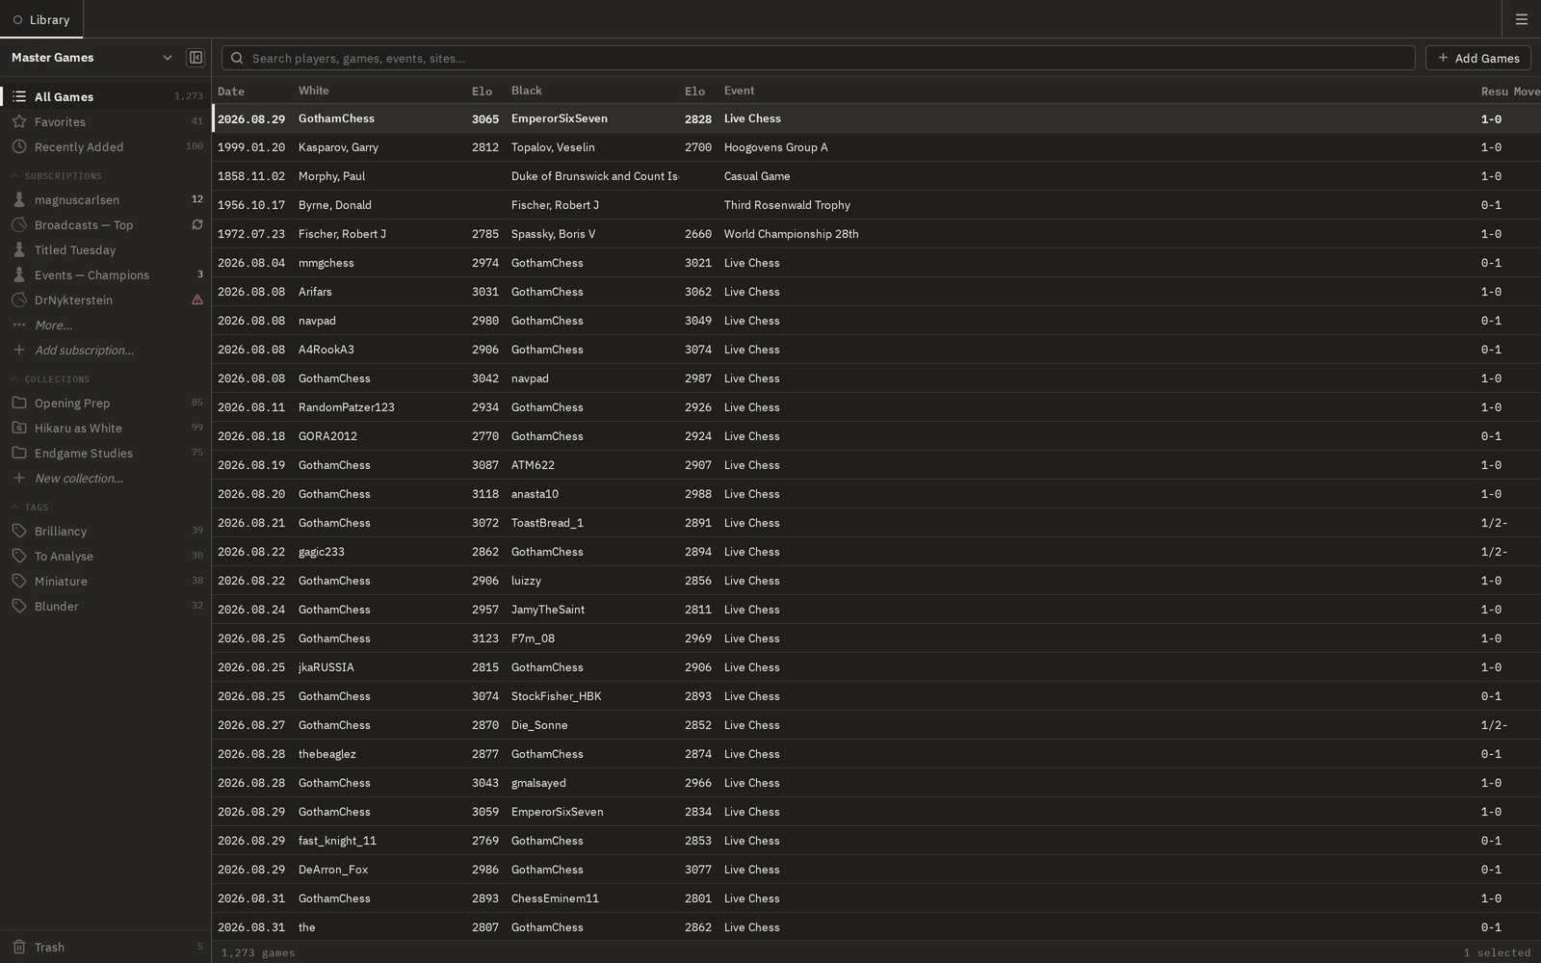This screenshot has width=1541, height=963.
Task: Click the Titled Tuesday pawn icon
Action: 19,249
